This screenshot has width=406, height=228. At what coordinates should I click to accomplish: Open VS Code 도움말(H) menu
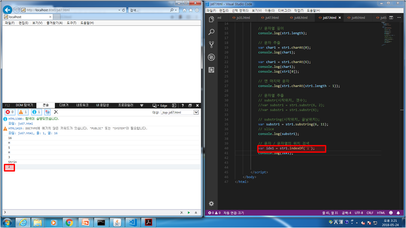click(x=313, y=11)
